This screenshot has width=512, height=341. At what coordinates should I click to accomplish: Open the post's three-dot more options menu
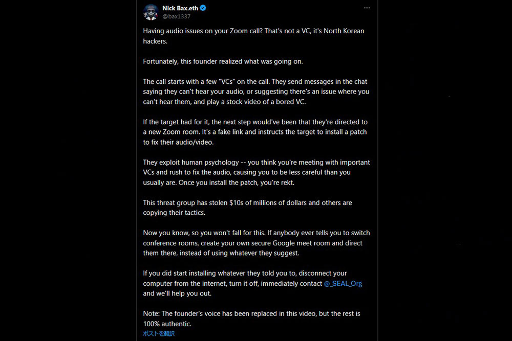point(367,8)
